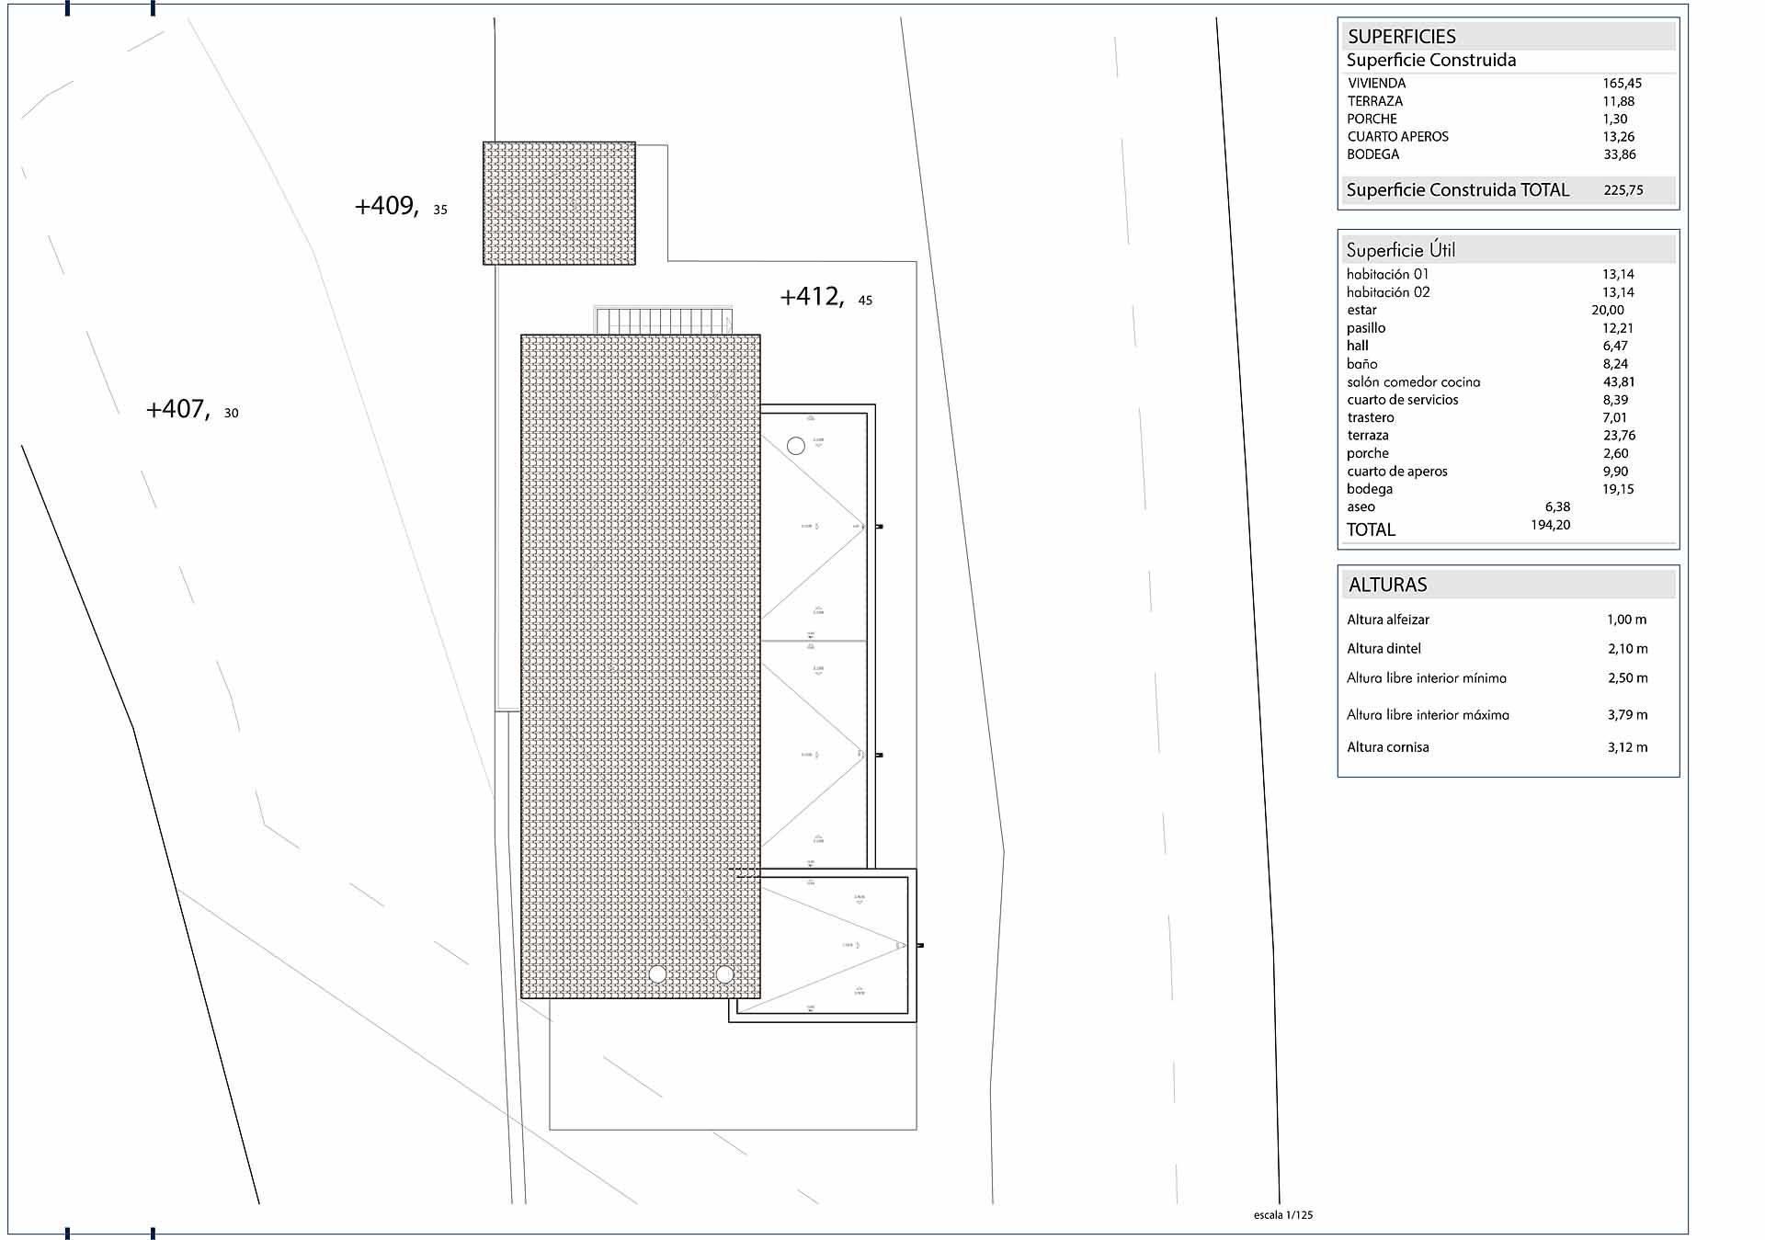1765x1240 pixels.
Task: Click the left circle at roof bottom
Action: coord(657,974)
